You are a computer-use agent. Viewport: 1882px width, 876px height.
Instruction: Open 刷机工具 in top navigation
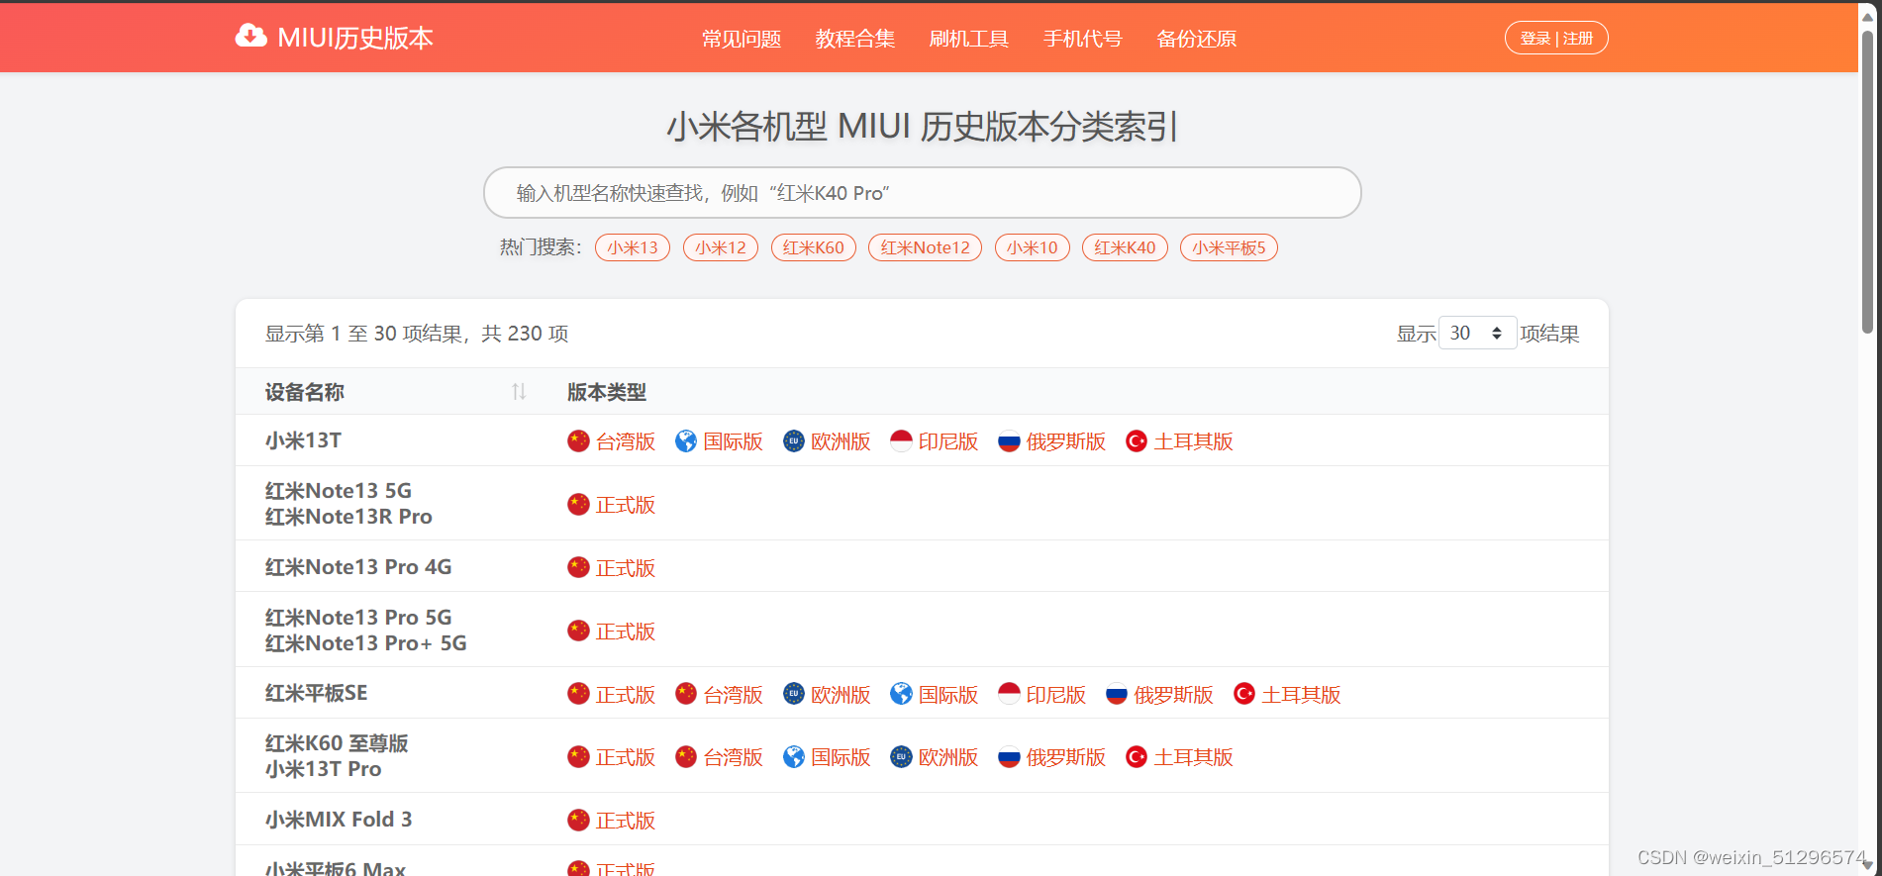pyautogui.click(x=969, y=39)
